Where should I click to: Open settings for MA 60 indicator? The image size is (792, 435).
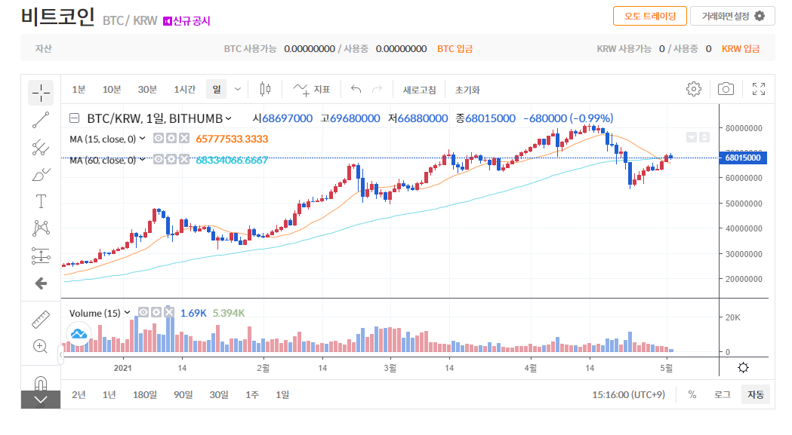point(171,160)
